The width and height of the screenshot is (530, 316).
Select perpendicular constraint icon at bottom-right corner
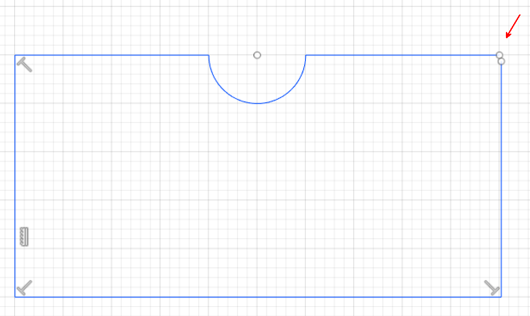492,288
